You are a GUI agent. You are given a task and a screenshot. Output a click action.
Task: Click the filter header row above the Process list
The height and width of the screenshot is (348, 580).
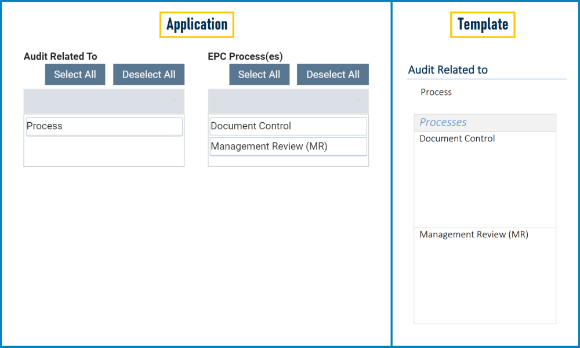click(104, 100)
